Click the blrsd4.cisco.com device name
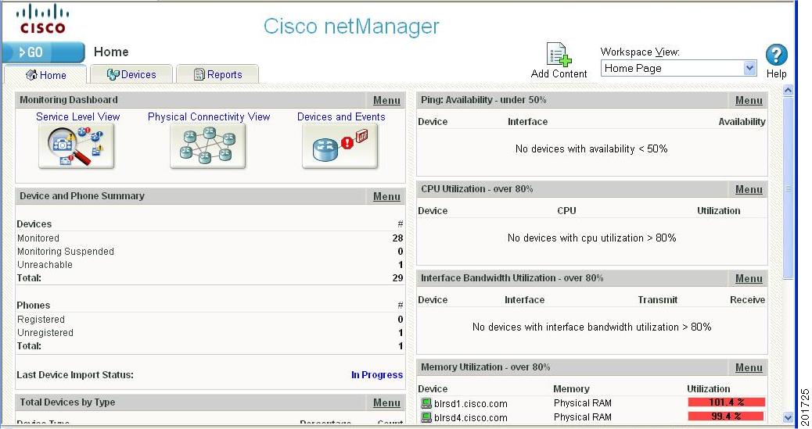This screenshot has width=812, height=429. (x=471, y=417)
